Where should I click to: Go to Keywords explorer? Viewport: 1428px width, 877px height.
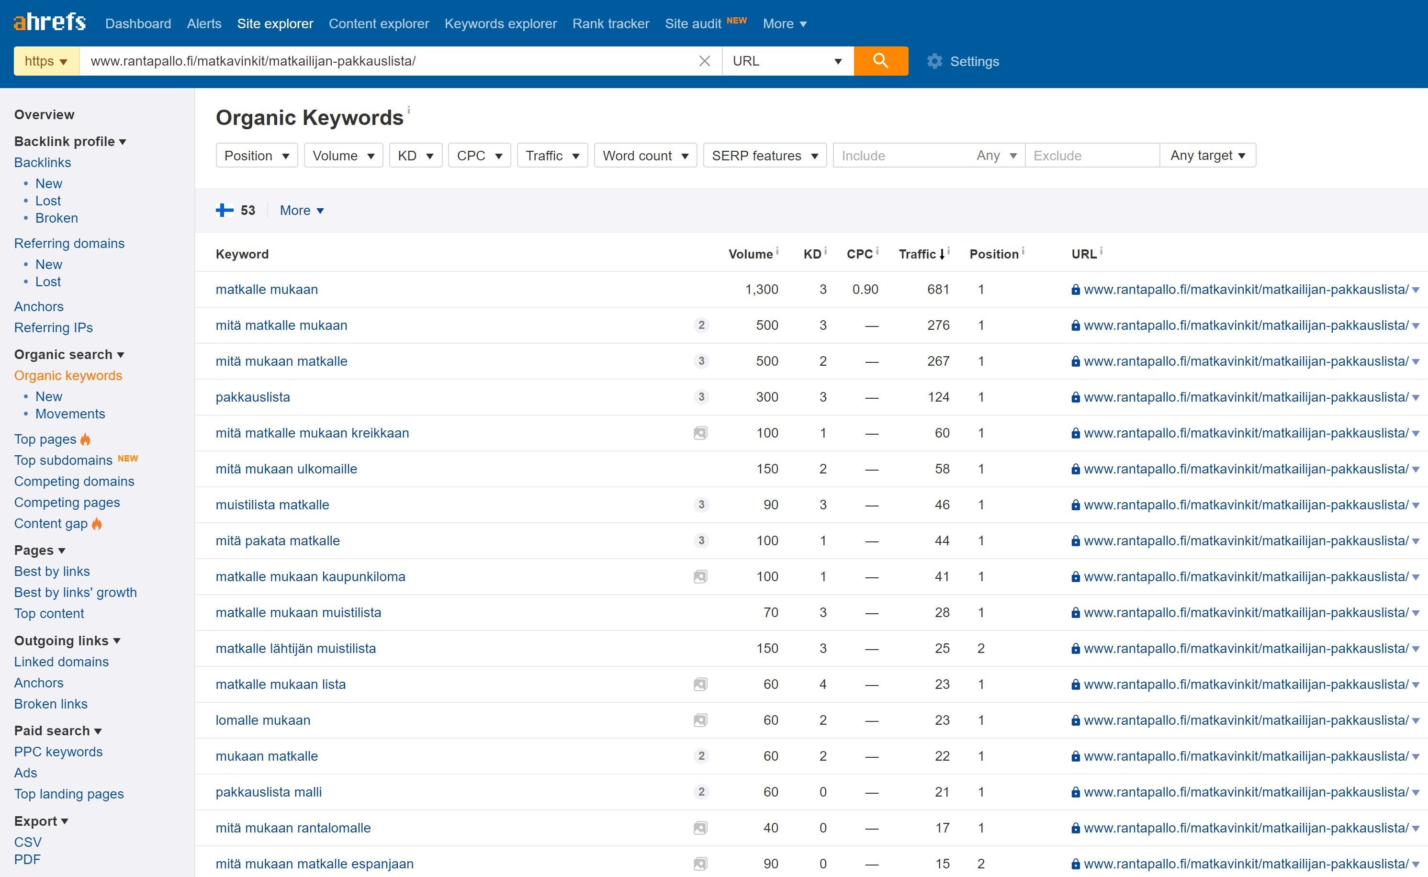click(x=501, y=24)
